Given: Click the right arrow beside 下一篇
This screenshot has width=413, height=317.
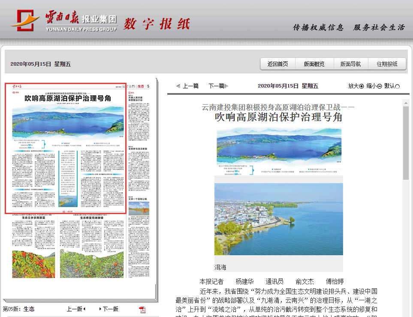Looking at the screenshot, I should point(226,86).
